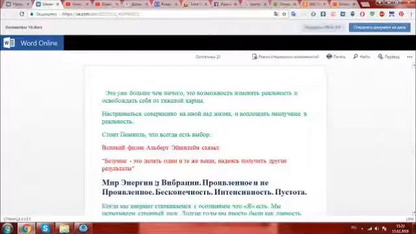Close the active Word Online tab

click(x=58, y=5)
